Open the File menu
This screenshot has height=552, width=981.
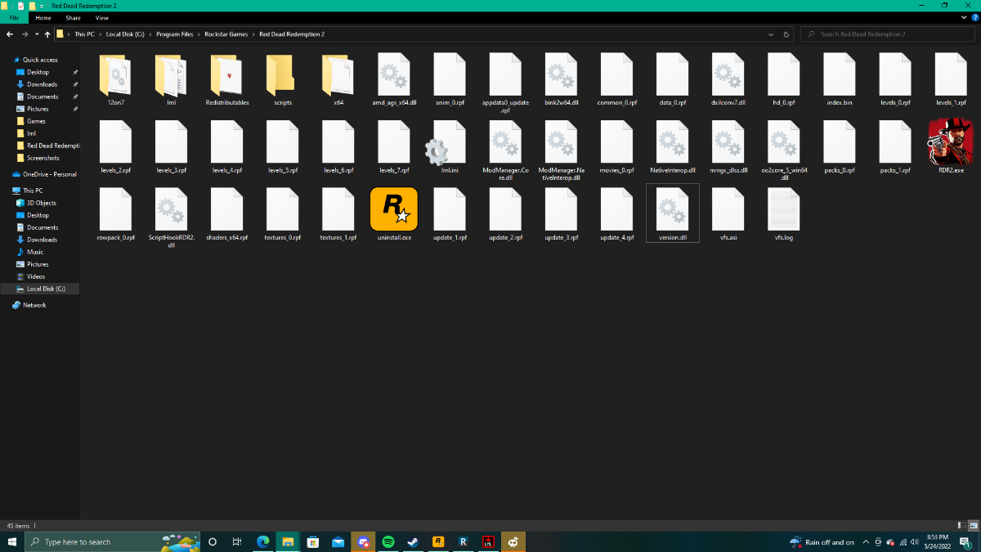pos(14,17)
